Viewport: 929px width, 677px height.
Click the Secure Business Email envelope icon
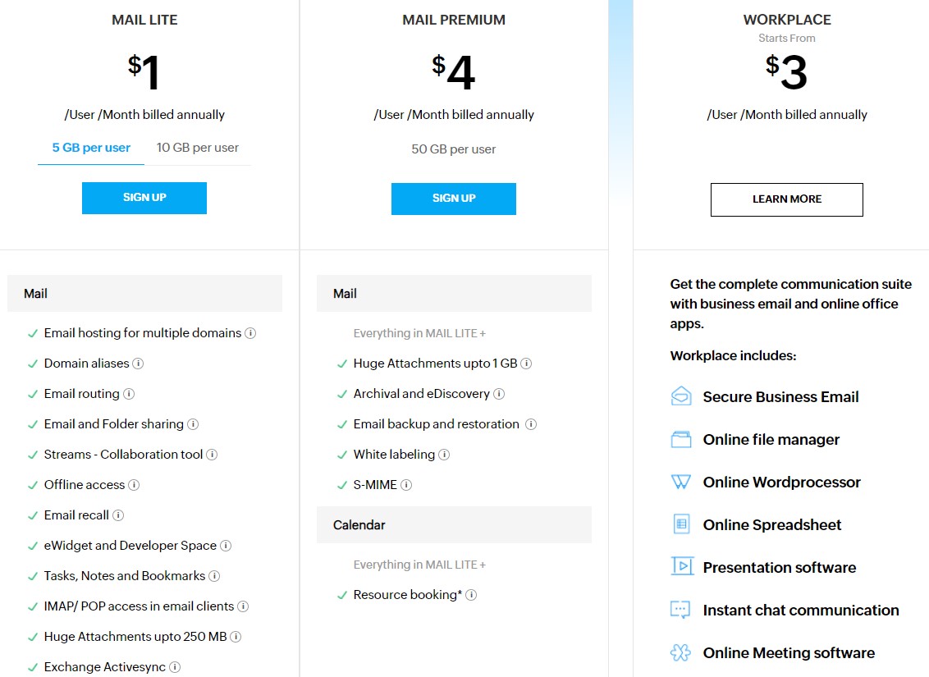[681, 396]
